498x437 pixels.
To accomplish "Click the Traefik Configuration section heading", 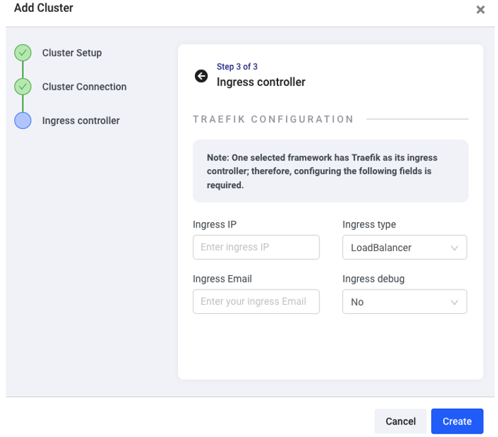I will pos(273,119).
